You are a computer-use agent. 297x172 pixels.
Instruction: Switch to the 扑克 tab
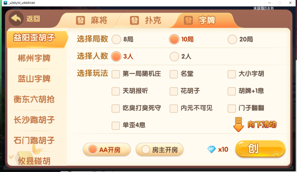pyautogui.click(x=145, y=20)
